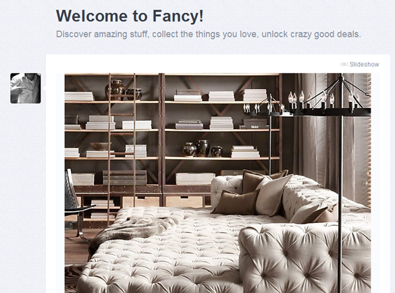Select the wooden bowl on the shelf
This screenshot has height=293, width=395.
coord(101,146)
